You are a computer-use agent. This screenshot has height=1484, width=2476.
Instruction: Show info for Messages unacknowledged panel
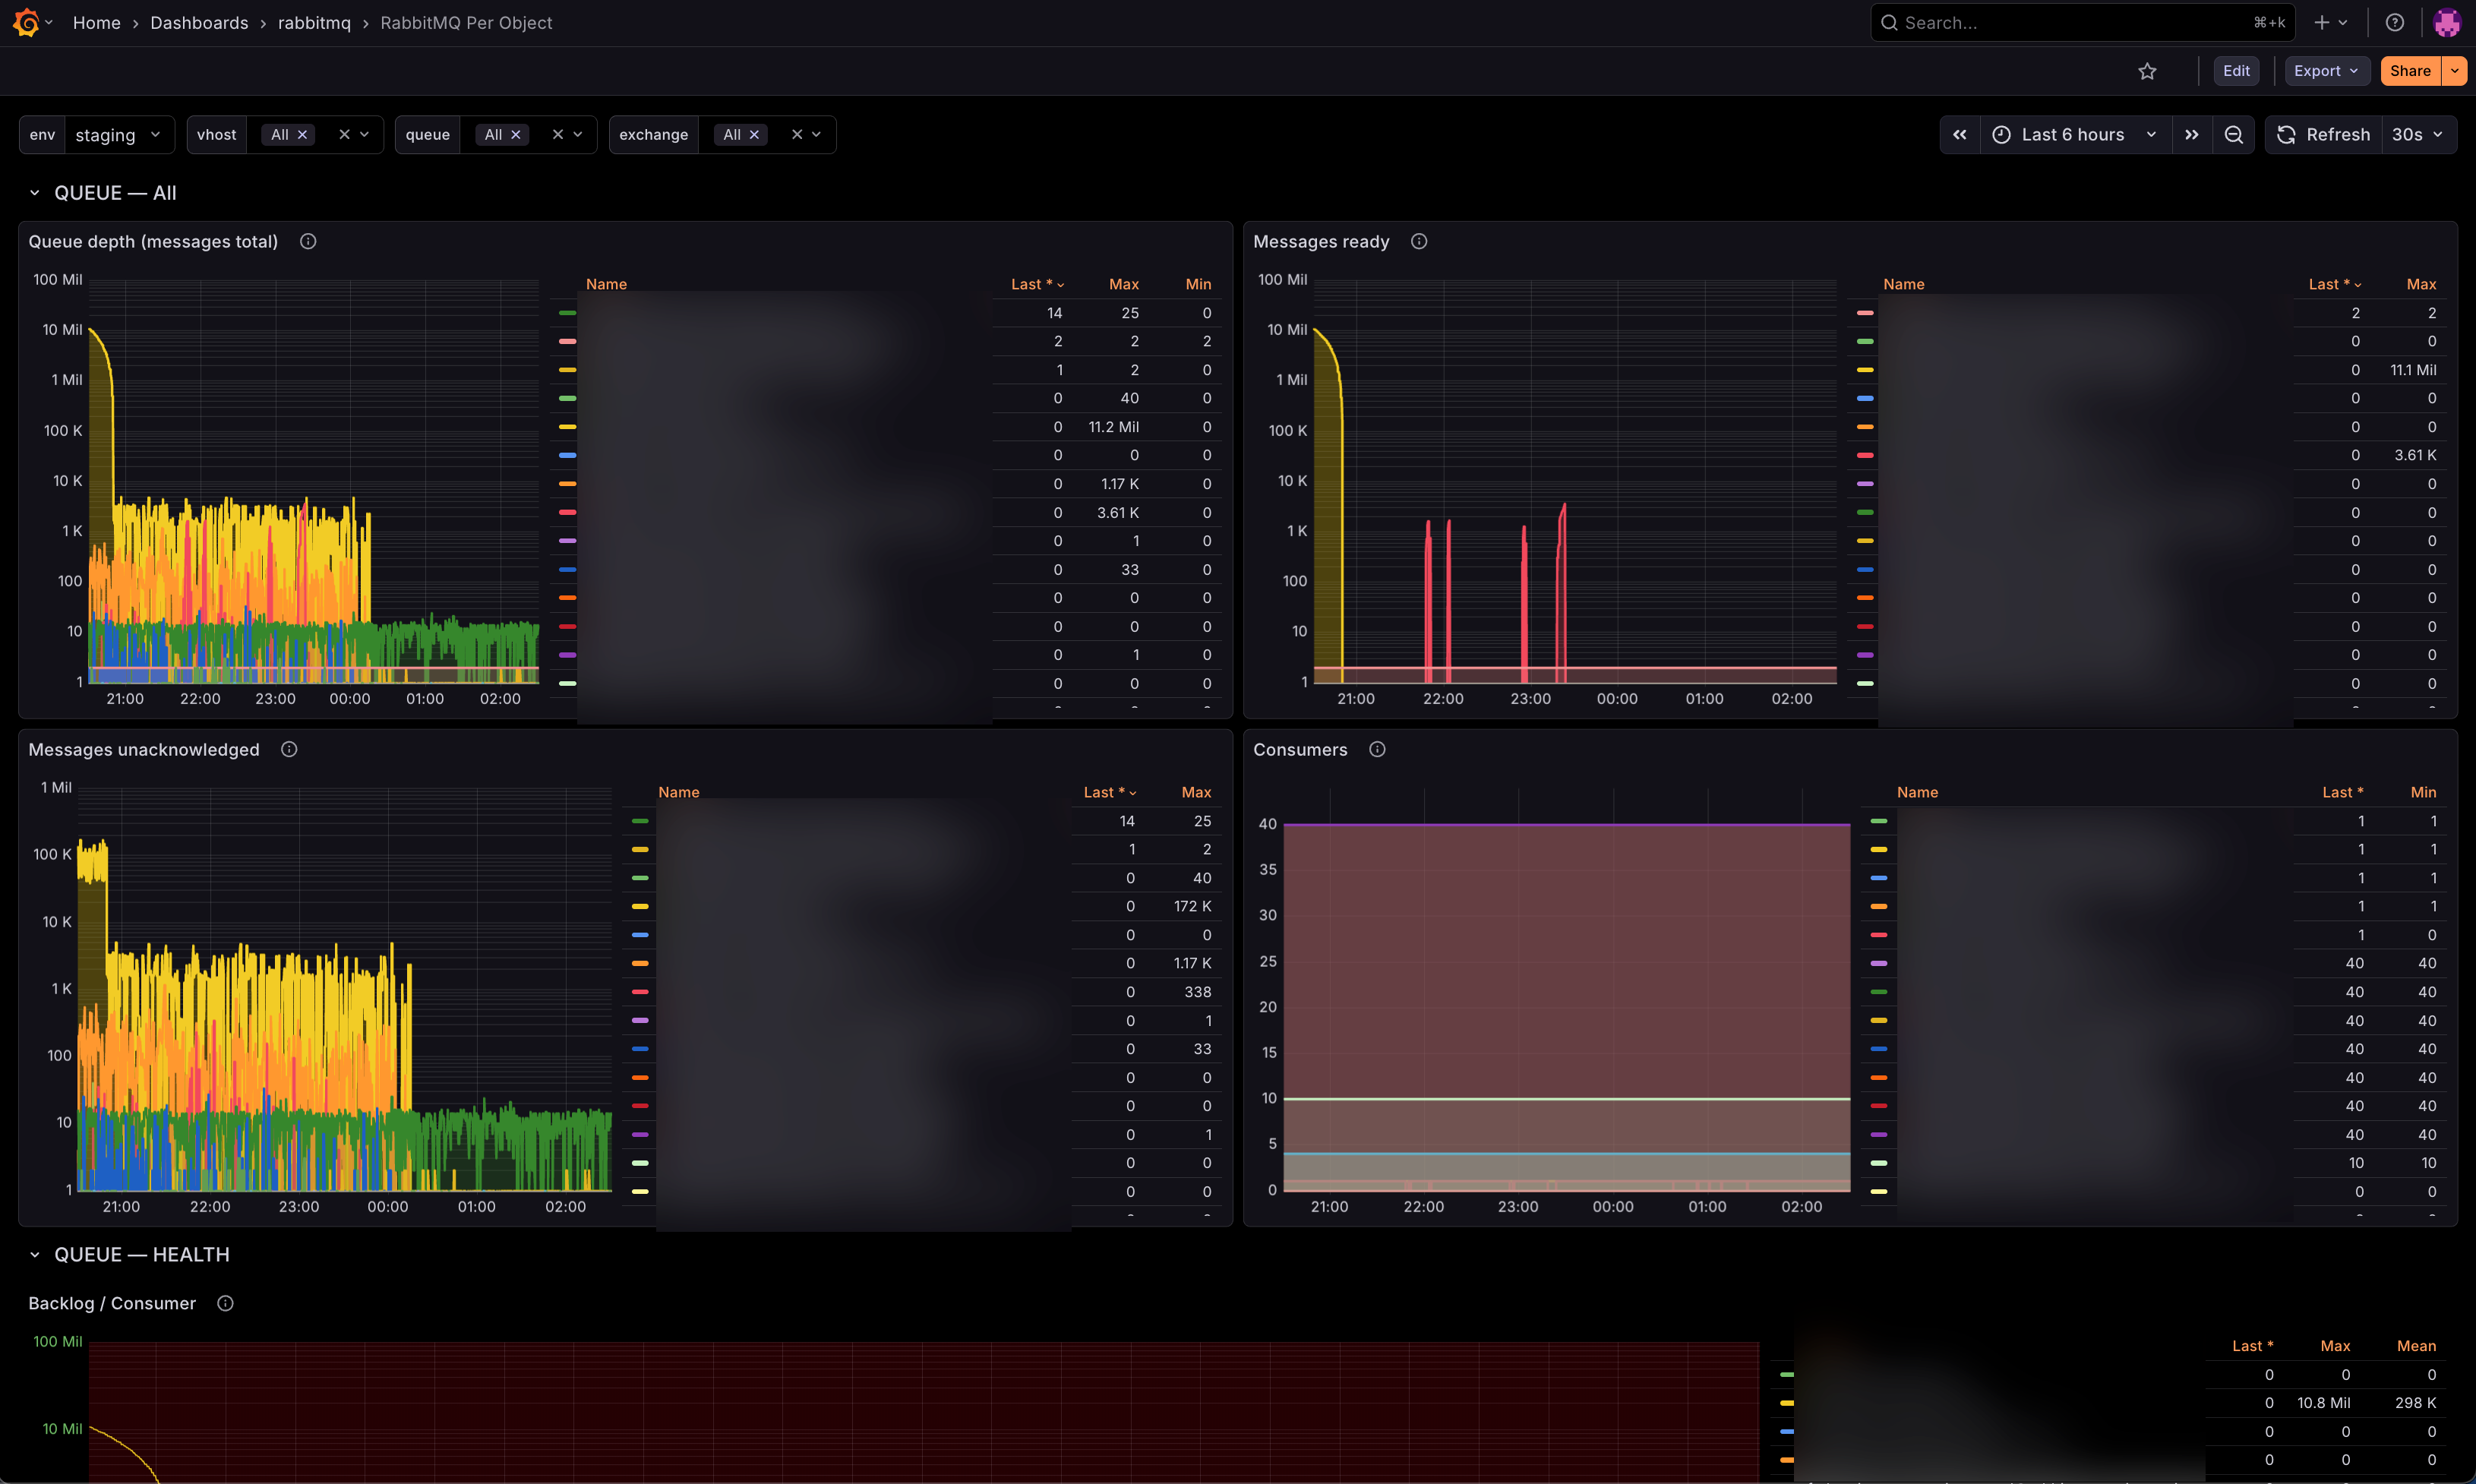pyautogui.click(x=289, y=749)
